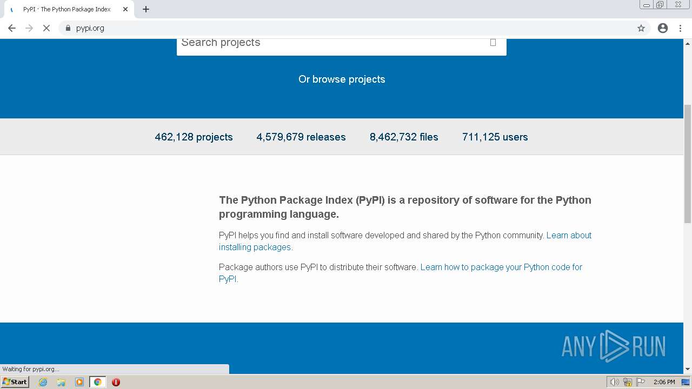Click the search submit icon
The width and height of the screenshot is (692, 389).
[x=493, y=42]
